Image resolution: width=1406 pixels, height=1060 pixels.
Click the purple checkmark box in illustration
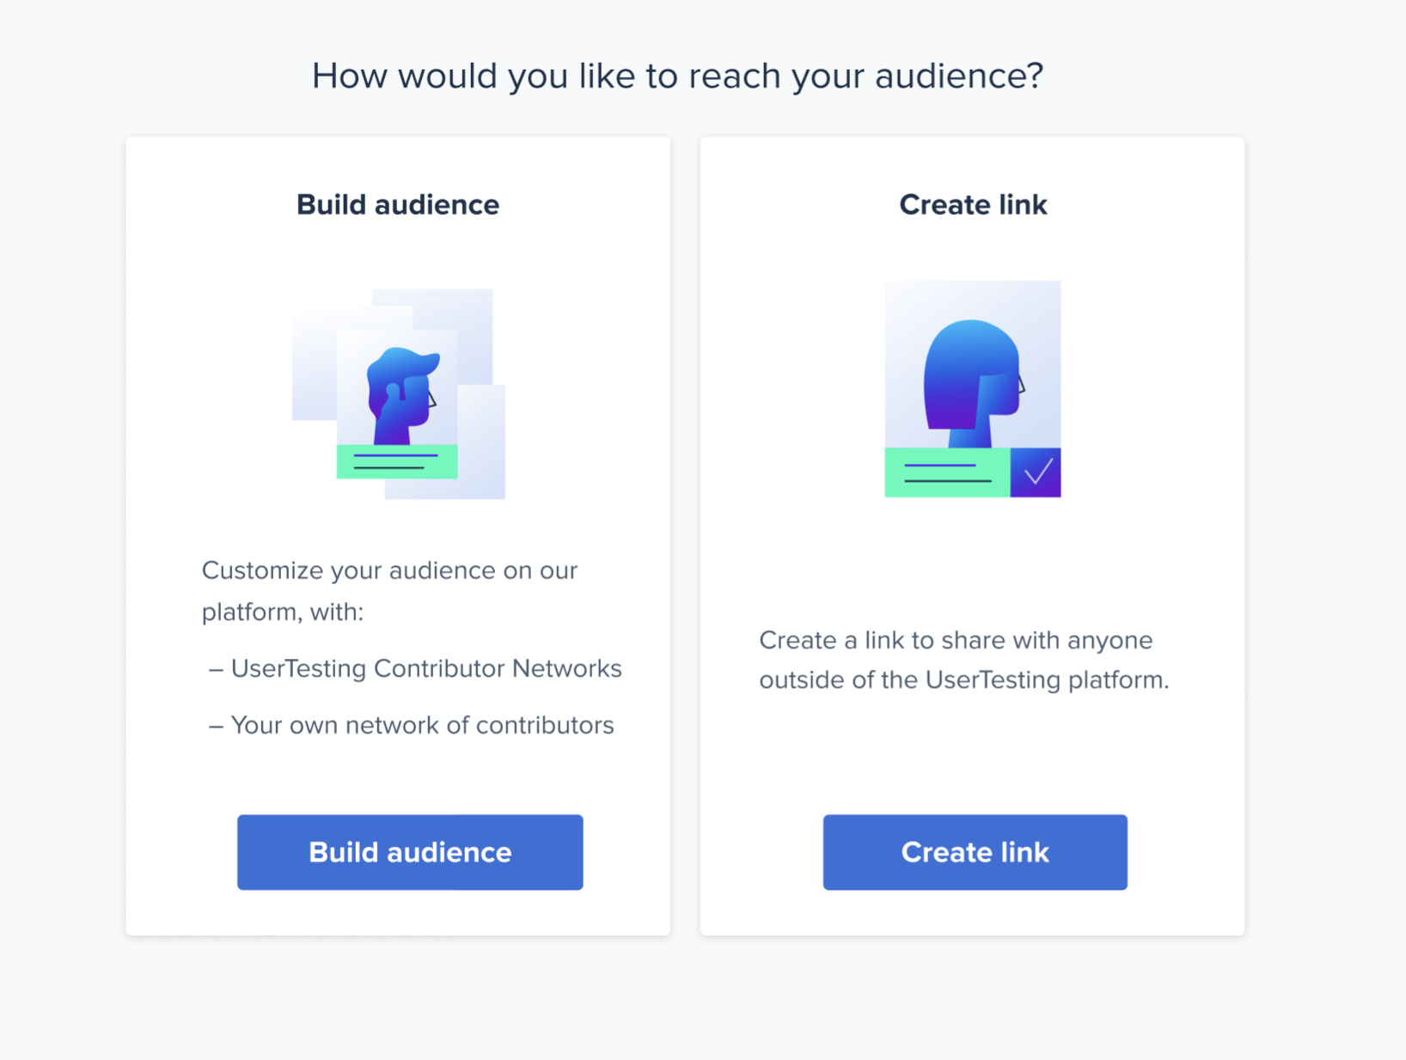[1036, 472]
